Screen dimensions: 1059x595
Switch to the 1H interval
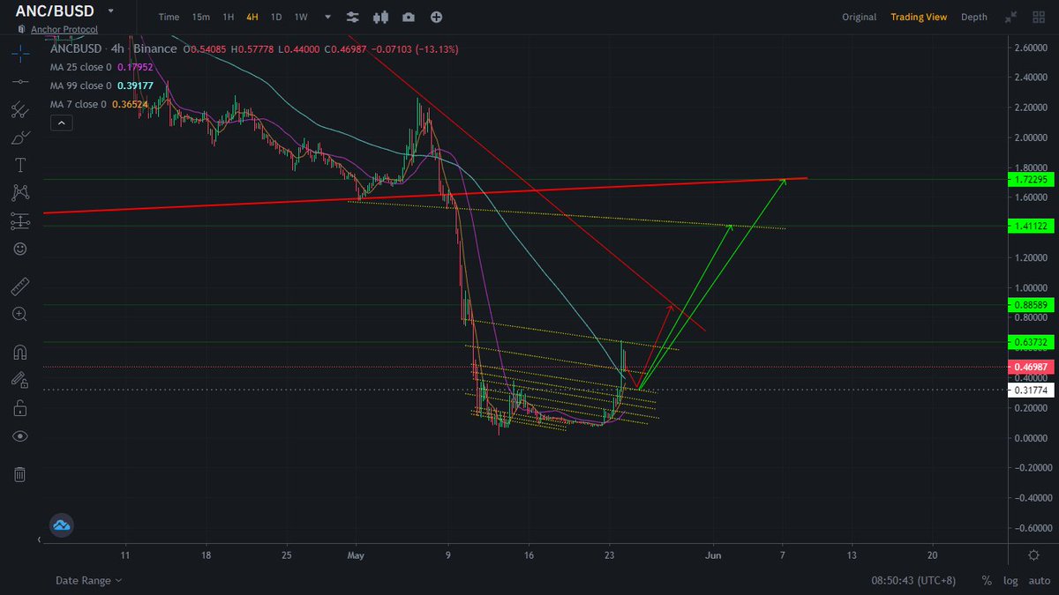coord(229,17)
